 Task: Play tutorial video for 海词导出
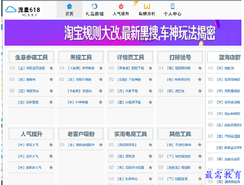[x=12, y=91]
